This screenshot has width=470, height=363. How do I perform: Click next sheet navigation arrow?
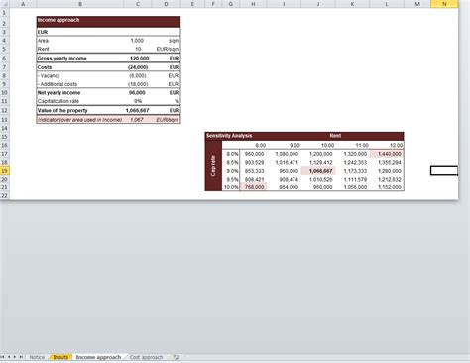[15, 357]
